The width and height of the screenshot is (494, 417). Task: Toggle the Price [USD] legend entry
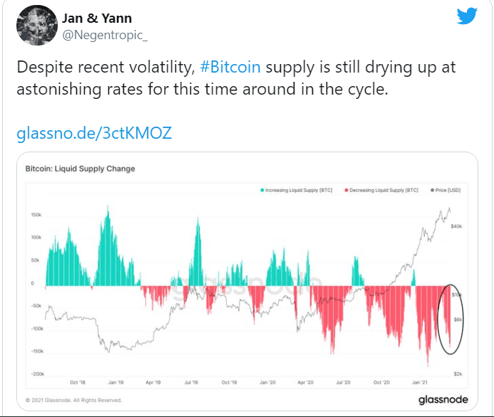point(448,190)
